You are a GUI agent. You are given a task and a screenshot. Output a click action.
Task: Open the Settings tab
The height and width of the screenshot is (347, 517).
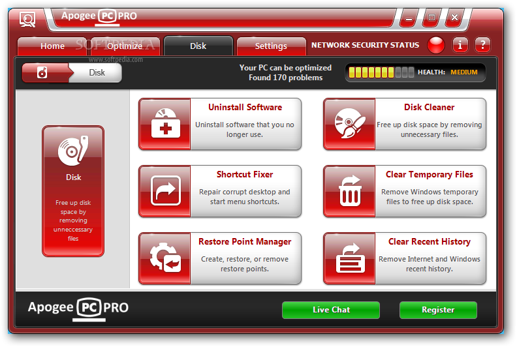pos(271,46)
